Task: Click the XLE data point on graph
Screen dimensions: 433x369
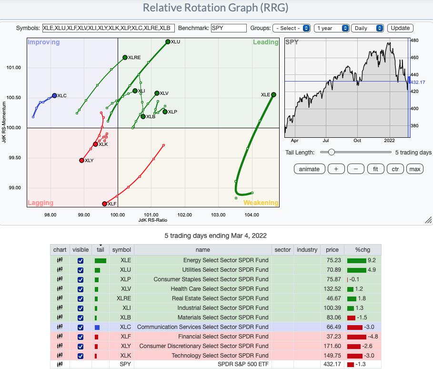Action: pyautogui.click(x=273, y=95)
